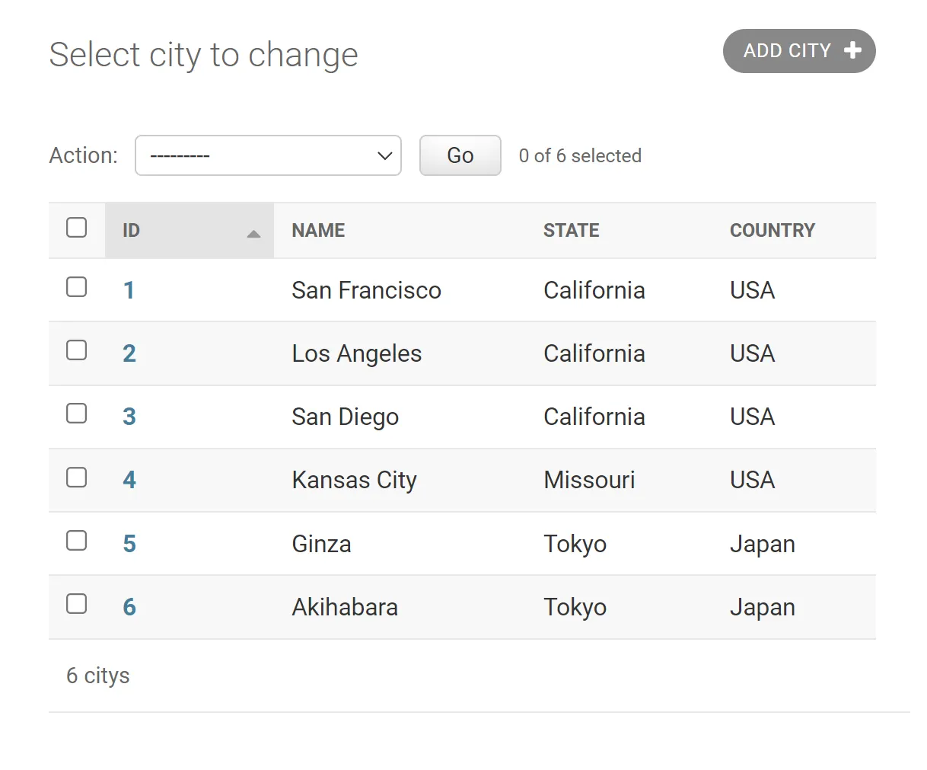The height and width of the screenshot is (770, 927).
Task: Open the ID 6 Akihabara record
Action: point(129,607)
